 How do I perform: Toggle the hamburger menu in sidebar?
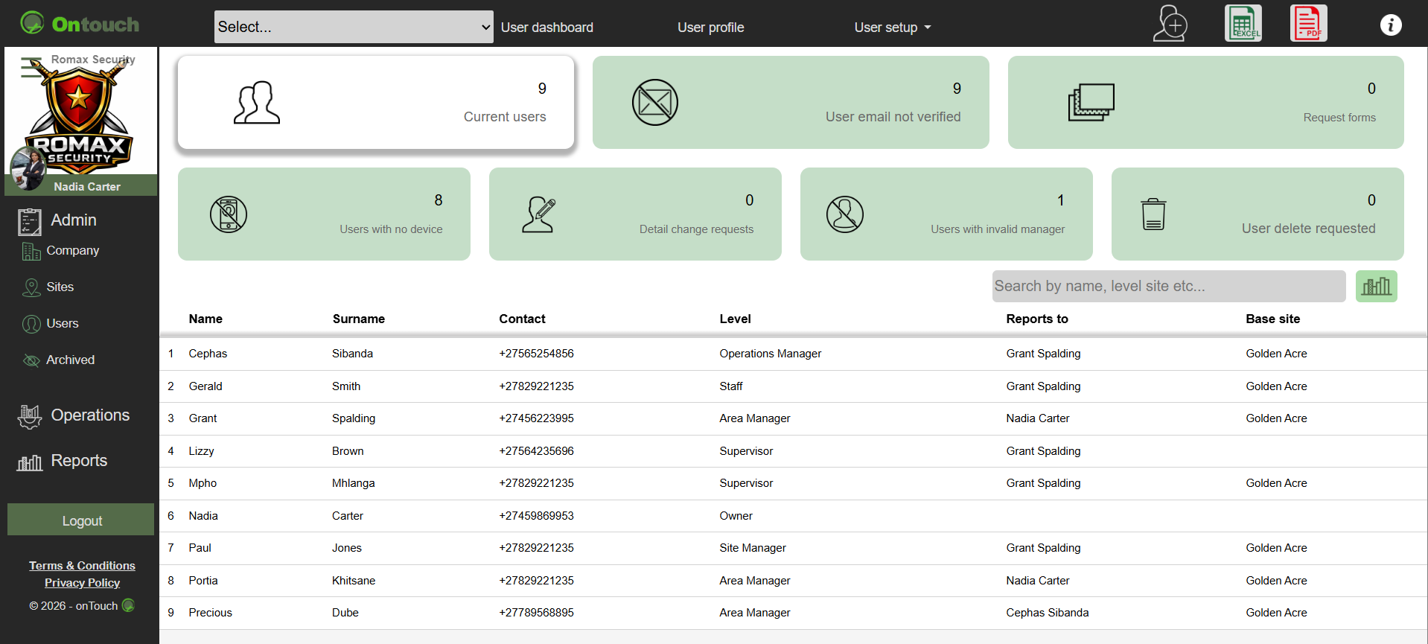pyautogui.click(x=31, y=68)
